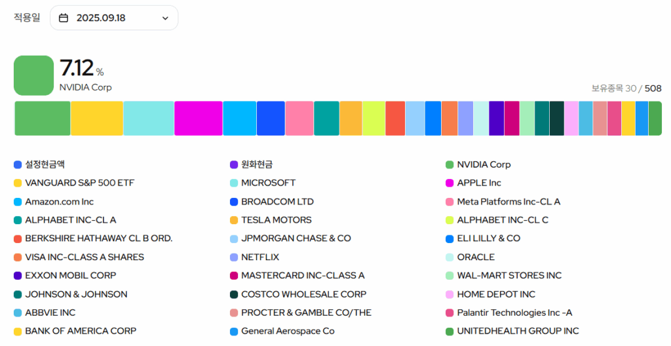The image size is (671, 346).
Task: Open the 2025.09.18 date selector
Action: click(114, 18)
